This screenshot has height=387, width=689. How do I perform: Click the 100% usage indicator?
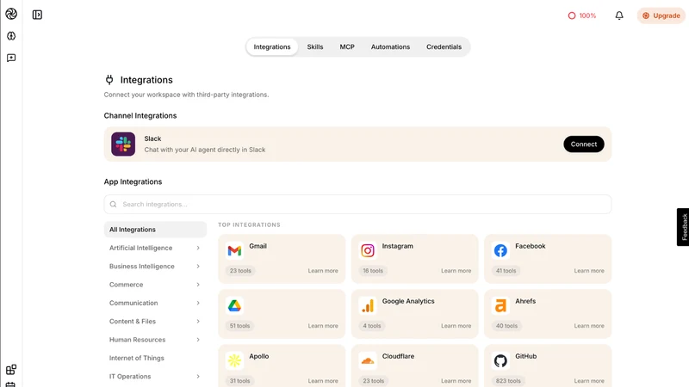pyautogui.click(x=582, y=15)
